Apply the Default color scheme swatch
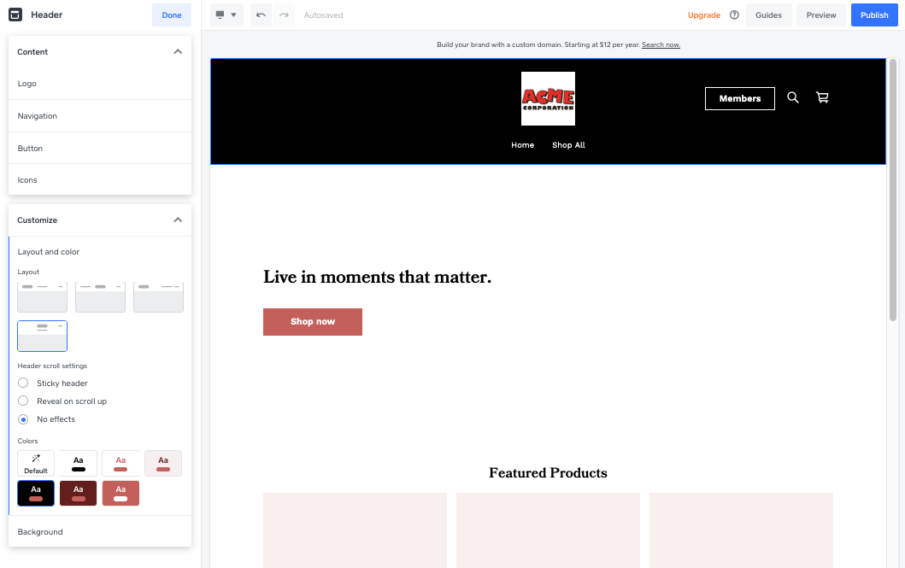 (36, 464)
